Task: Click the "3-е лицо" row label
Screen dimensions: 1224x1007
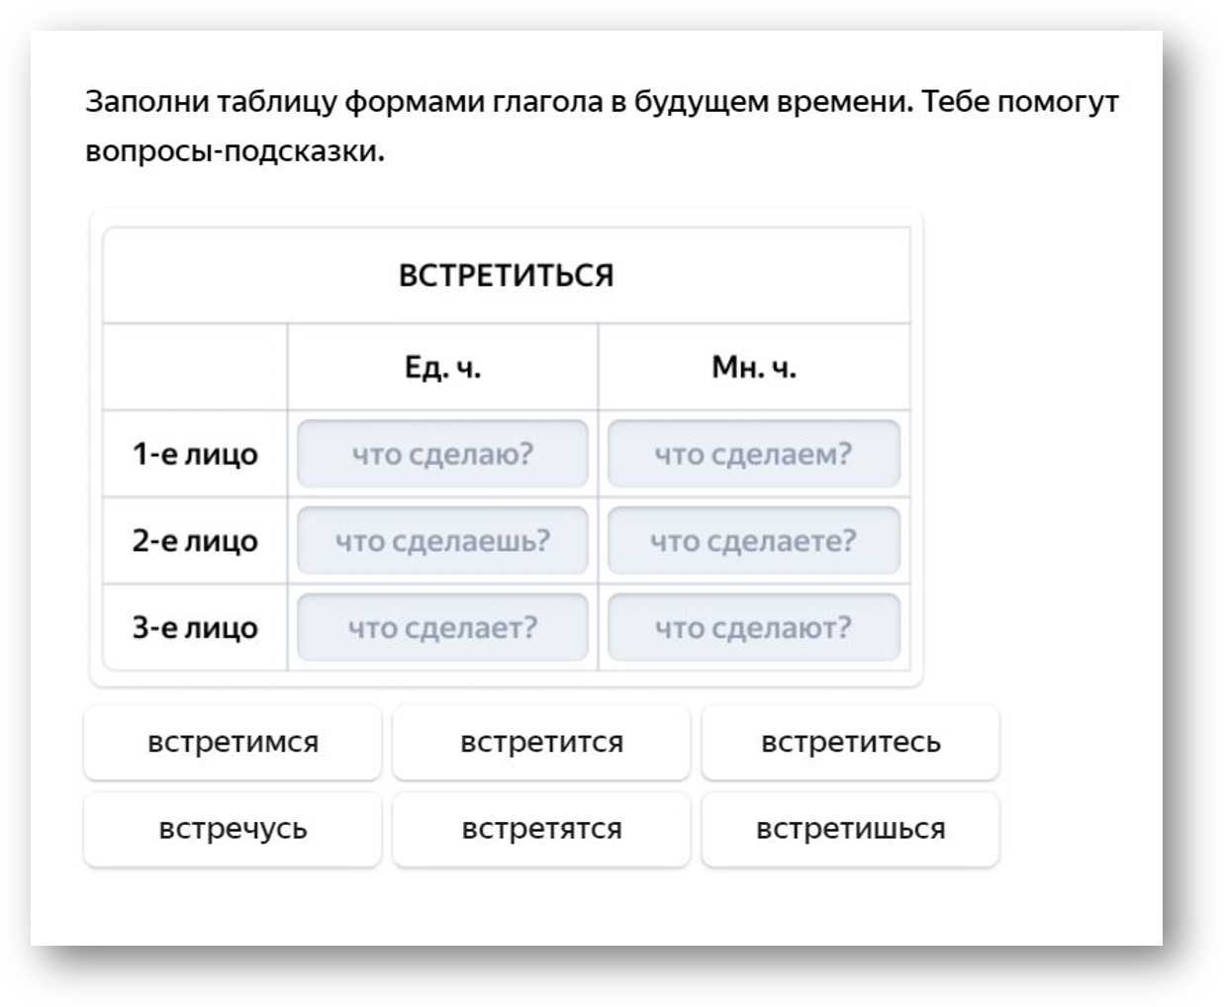Action: pyautogui.click(x=195, y=627)
